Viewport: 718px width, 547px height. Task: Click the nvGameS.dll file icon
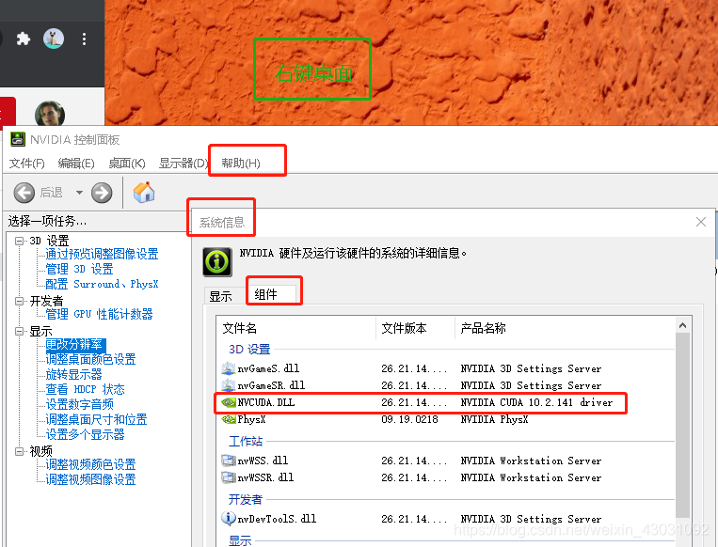228,368
